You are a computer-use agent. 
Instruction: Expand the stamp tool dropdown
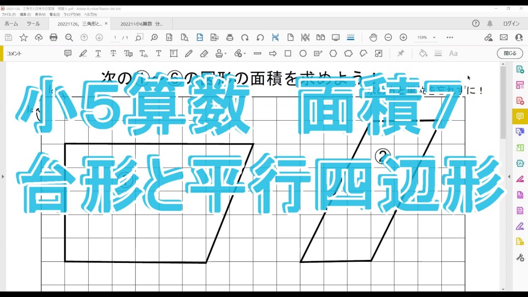(226, 54)
